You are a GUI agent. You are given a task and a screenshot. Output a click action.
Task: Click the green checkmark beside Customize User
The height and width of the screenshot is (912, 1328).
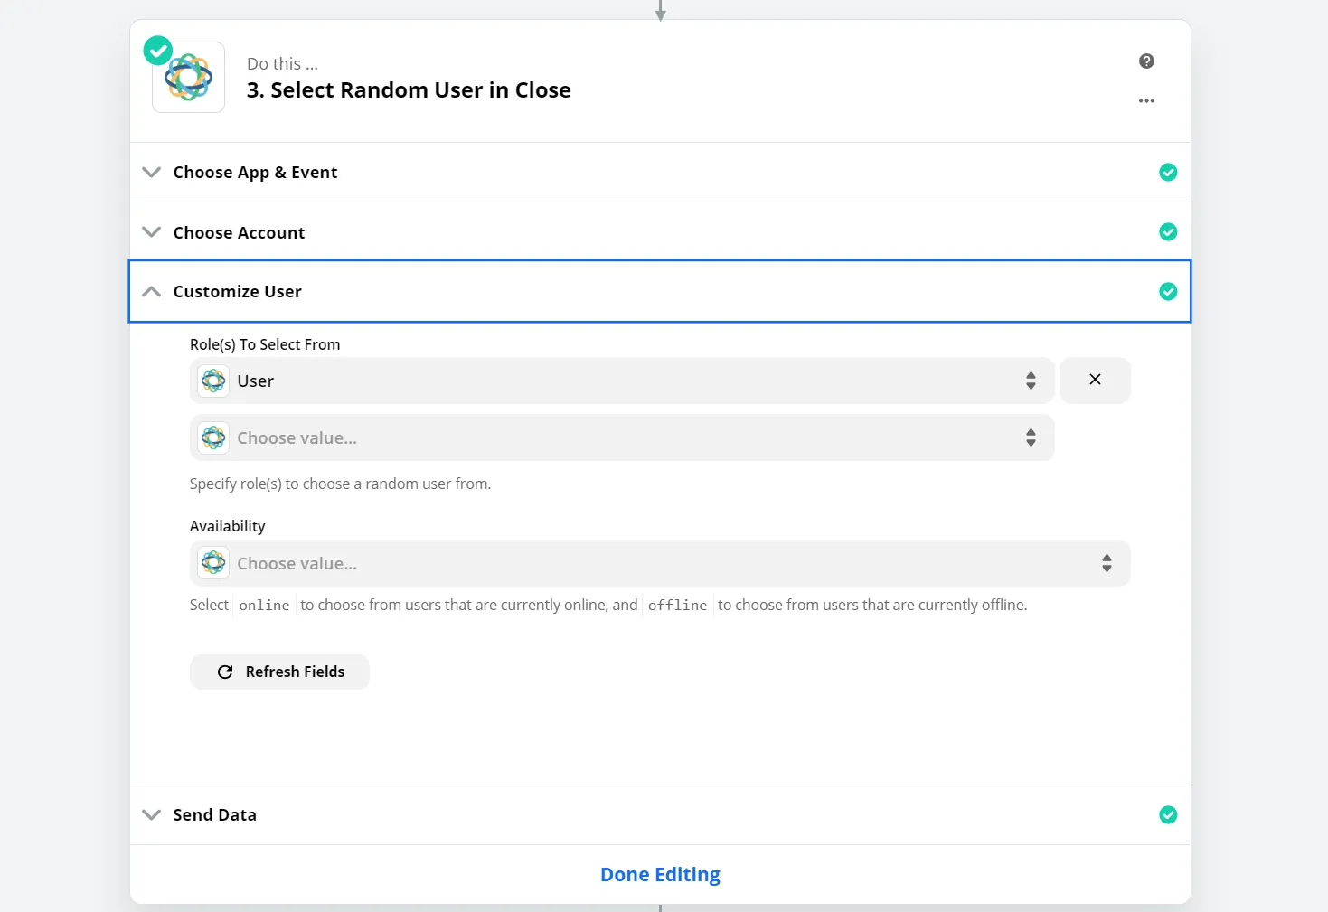1168,291
